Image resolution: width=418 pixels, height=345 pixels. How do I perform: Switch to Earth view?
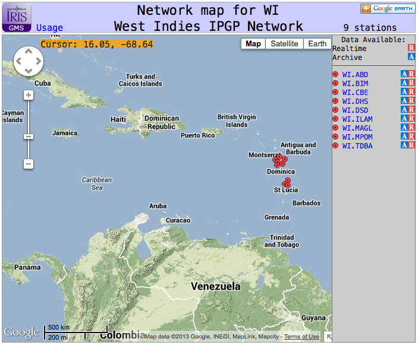(318, 44)
